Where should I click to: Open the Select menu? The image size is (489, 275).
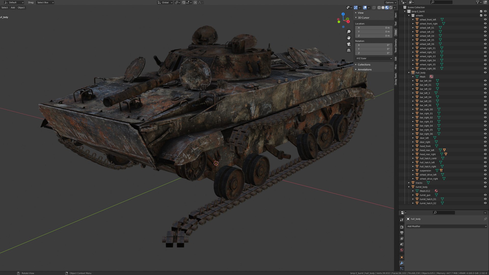[x=5, y=8]
